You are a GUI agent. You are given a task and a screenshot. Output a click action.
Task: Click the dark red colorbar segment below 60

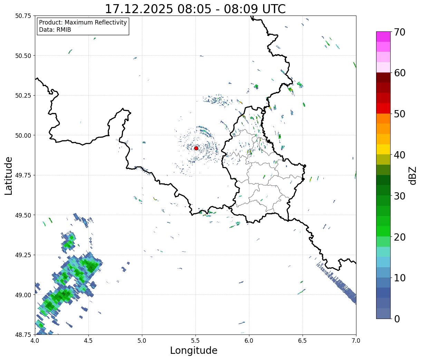[x=383, y=77]
